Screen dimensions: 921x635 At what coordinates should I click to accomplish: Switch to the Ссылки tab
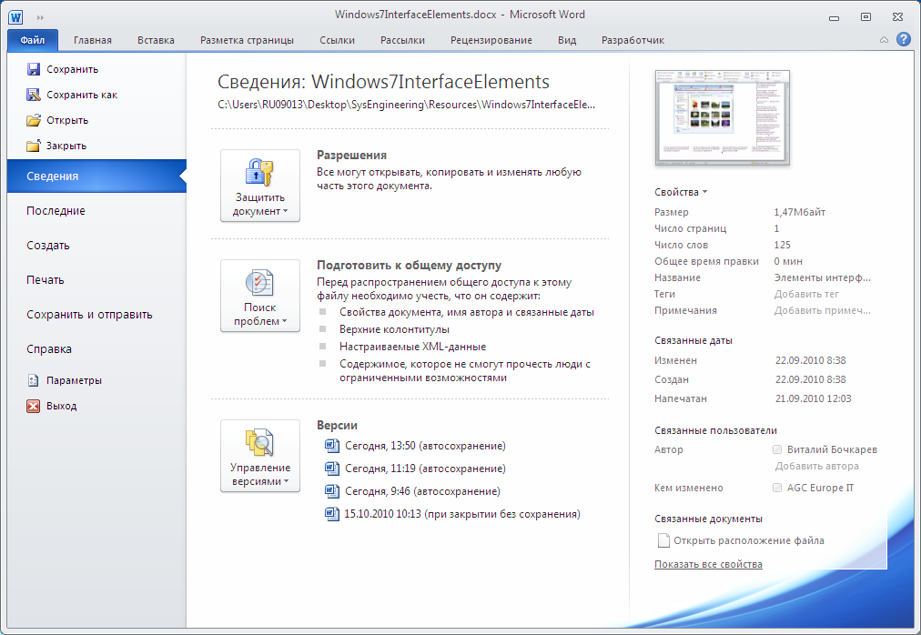337,40
